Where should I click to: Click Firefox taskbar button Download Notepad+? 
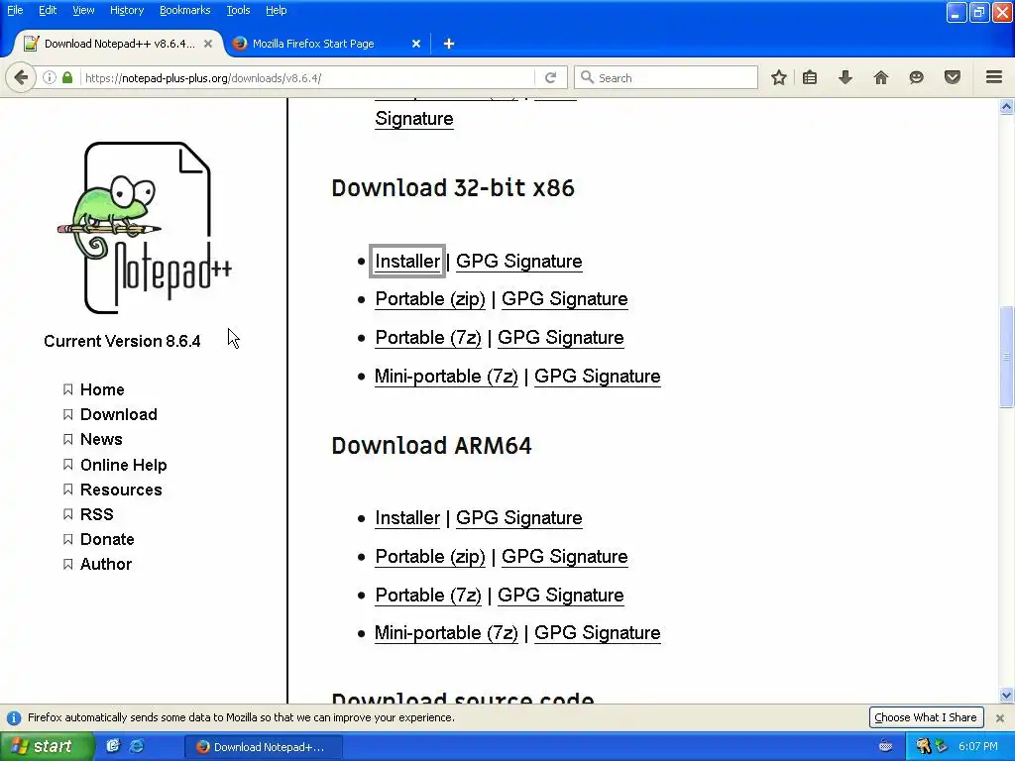click(262, 747)
